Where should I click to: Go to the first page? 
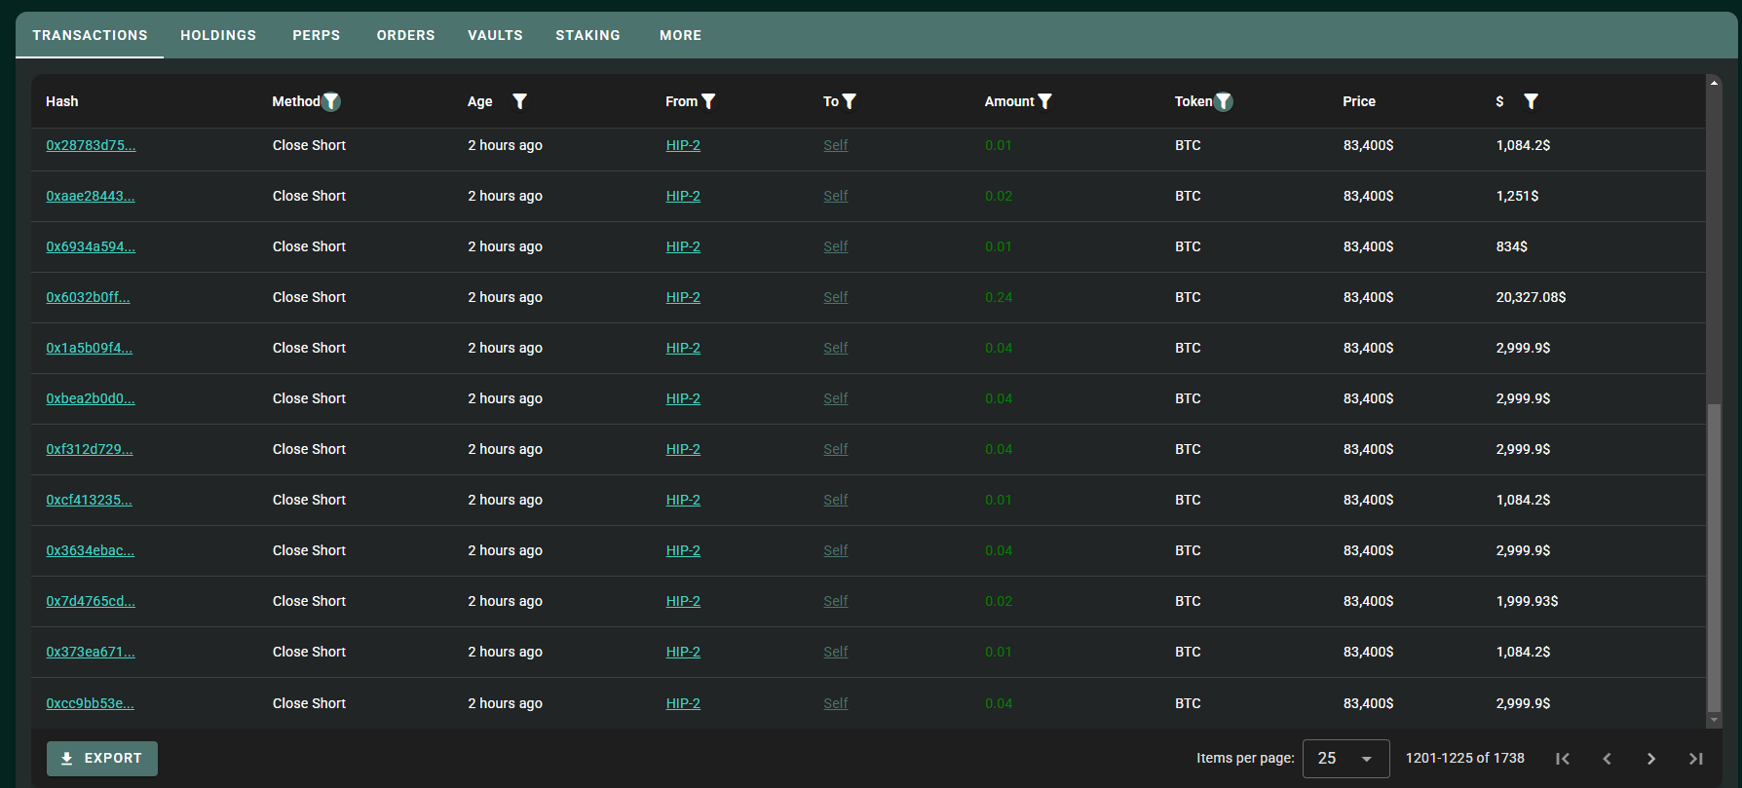pos(1563,759)
